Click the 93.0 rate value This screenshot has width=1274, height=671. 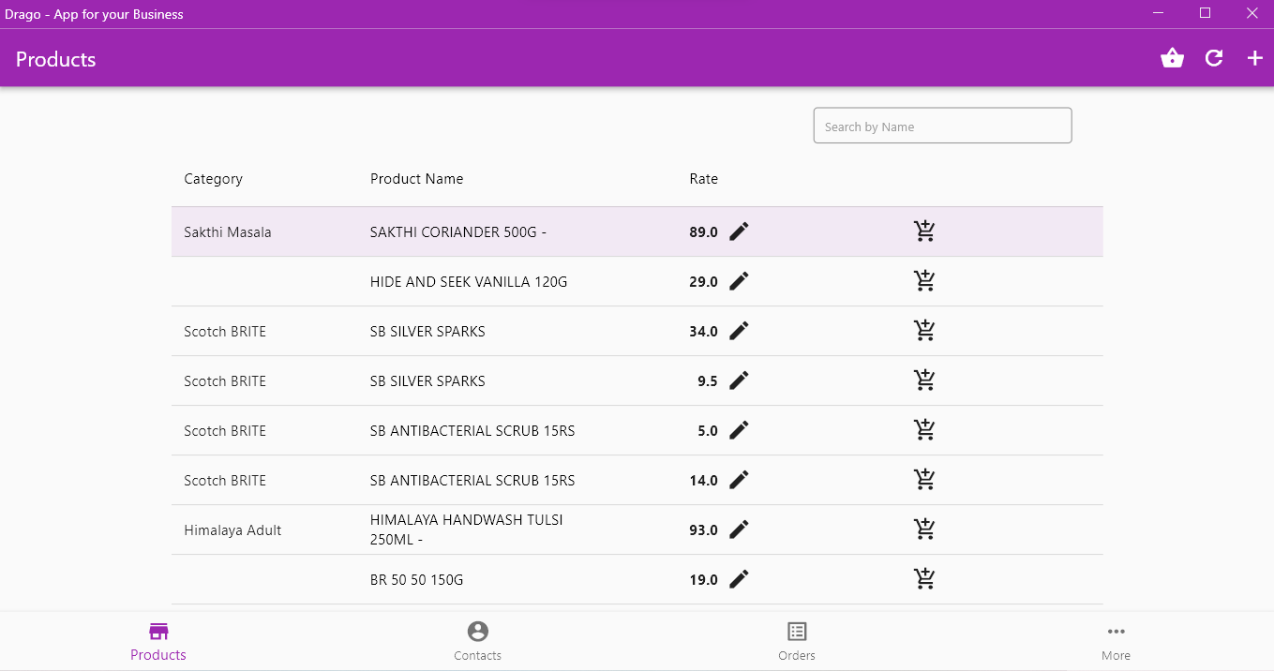703,530
